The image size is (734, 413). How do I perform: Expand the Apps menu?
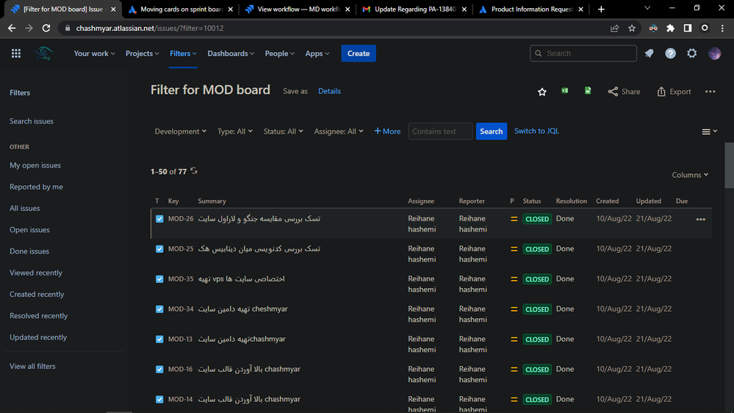pyautogui.click(x=317, y=54)
